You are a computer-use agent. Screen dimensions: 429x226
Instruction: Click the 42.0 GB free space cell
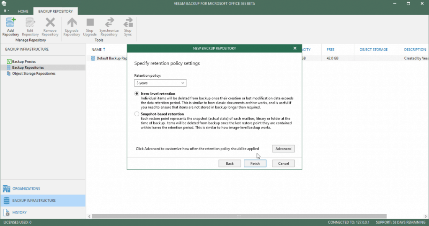pos(332,58)
